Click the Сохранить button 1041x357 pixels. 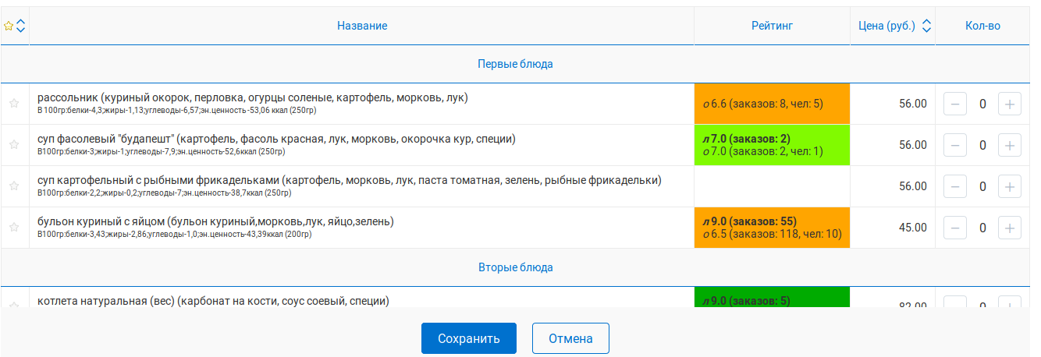[x=469, y=338]
